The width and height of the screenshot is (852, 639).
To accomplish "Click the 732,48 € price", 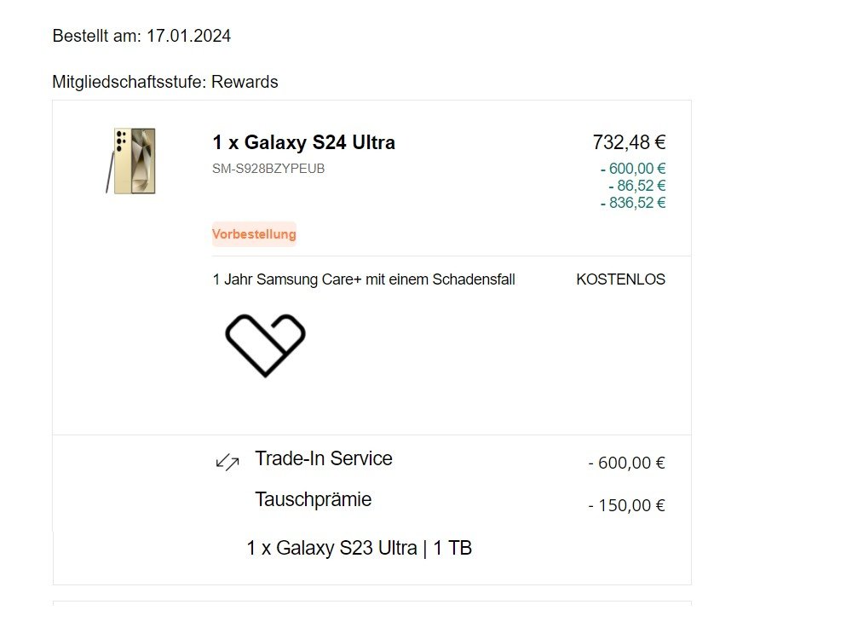I will click(x=629, y=142).
